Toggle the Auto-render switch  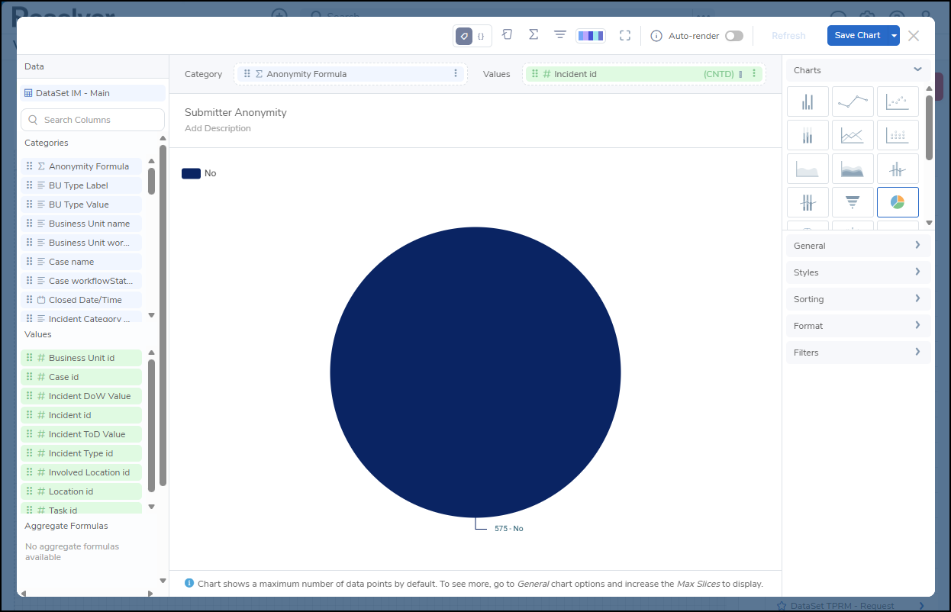[x=734, y=36]
